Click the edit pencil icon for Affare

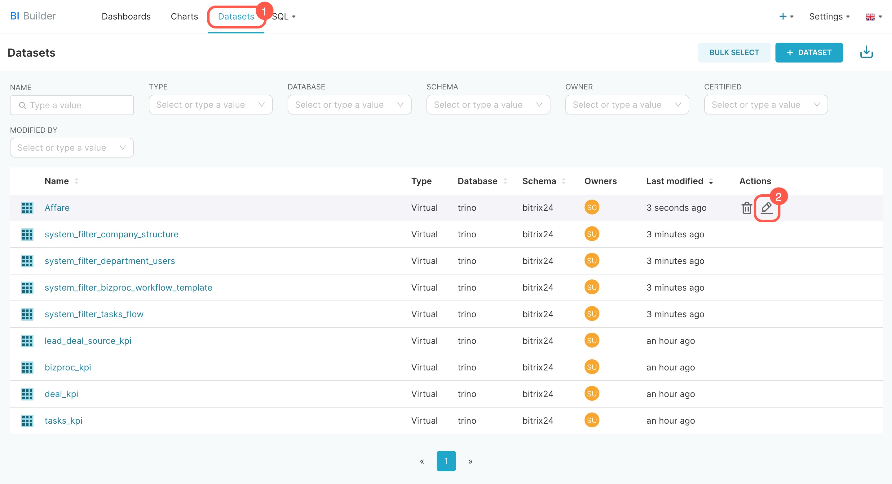(766, 208)
